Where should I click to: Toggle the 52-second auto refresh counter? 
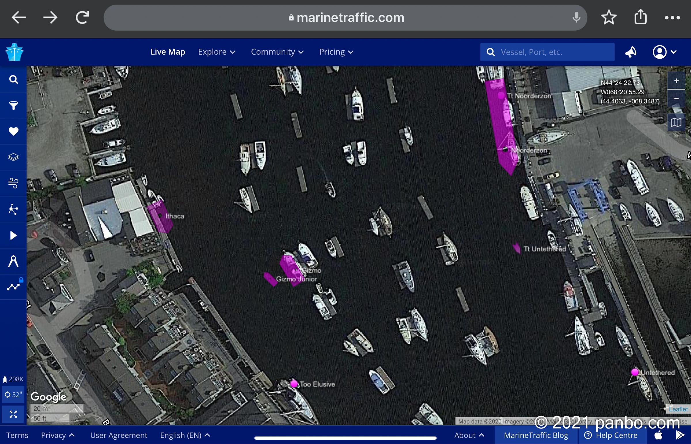pos(13,395)
